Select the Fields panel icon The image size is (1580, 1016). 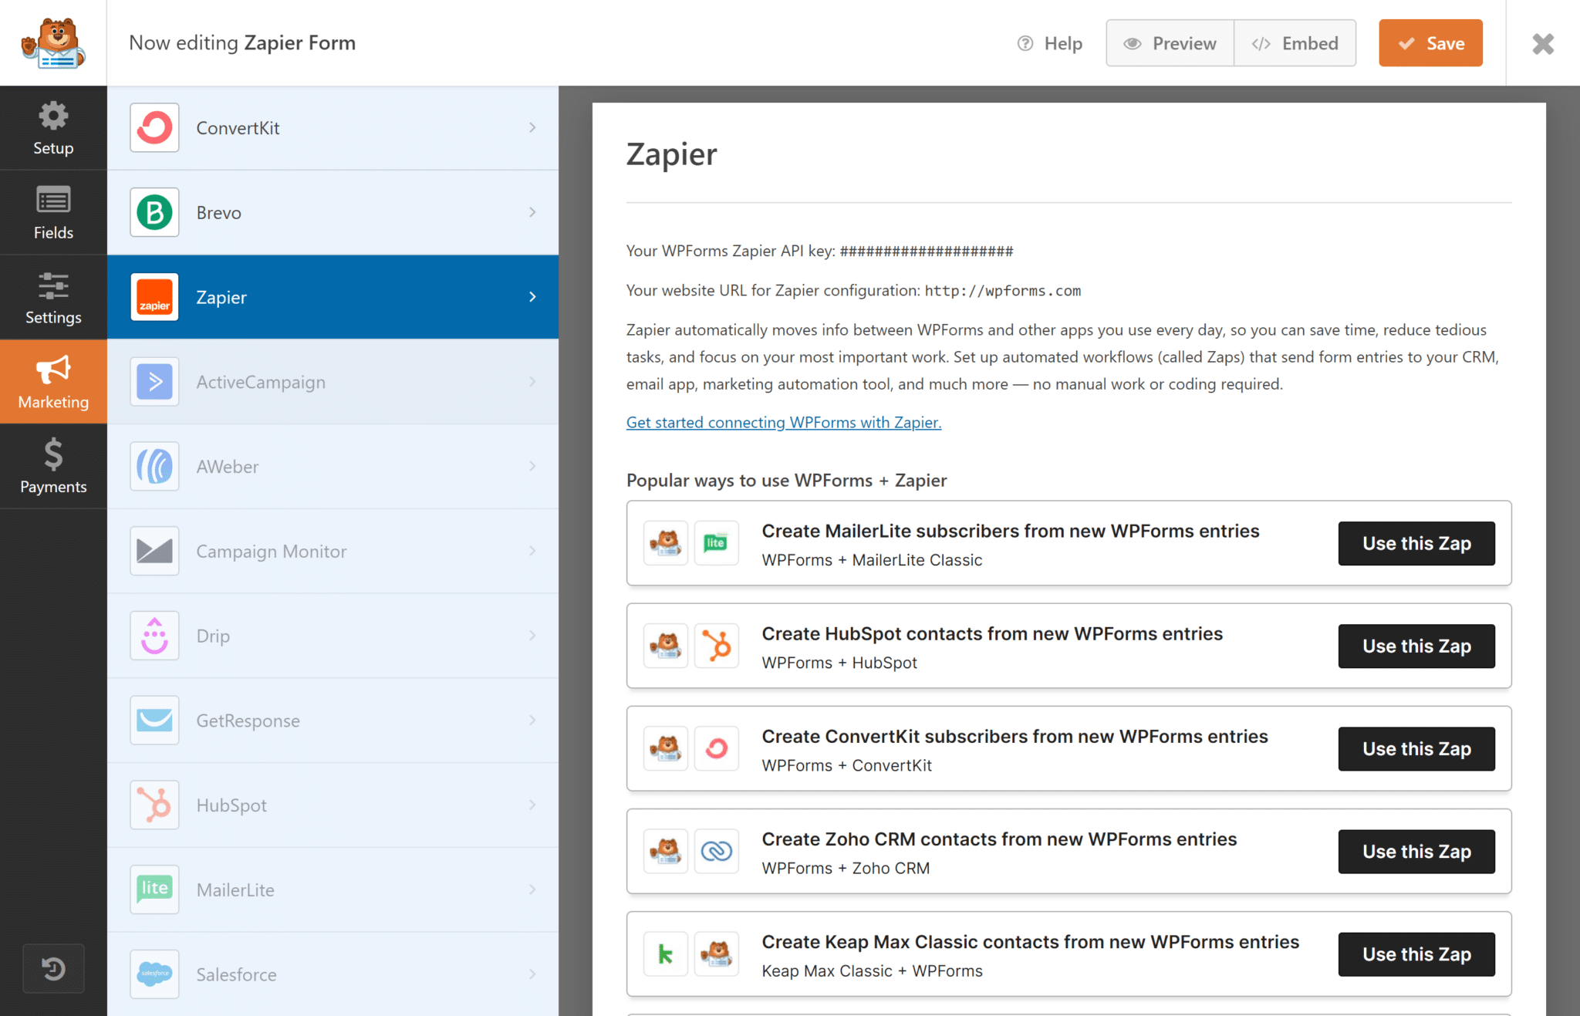point(53,199)
